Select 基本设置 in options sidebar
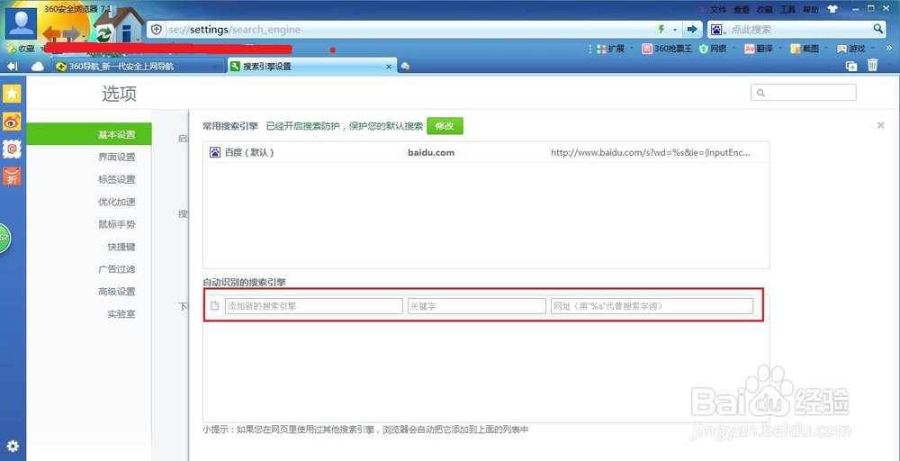Viewport: 900px width, 461px height. coord(89,134)
